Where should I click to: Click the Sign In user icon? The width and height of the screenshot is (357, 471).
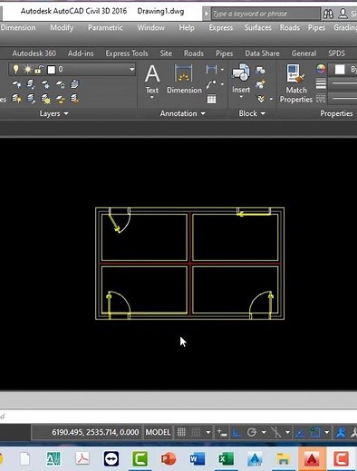pos(343,14)
